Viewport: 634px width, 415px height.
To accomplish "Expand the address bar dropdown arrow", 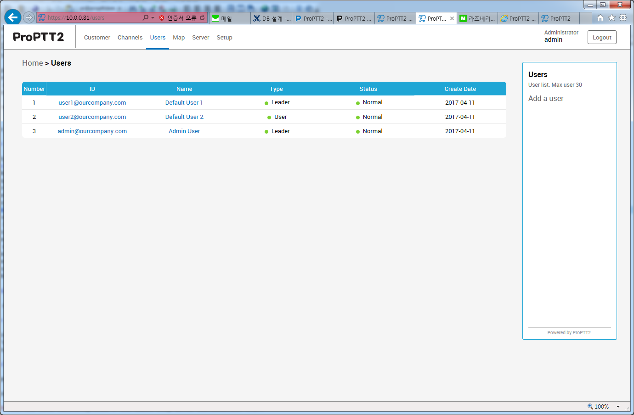I will tap(153, 18).
